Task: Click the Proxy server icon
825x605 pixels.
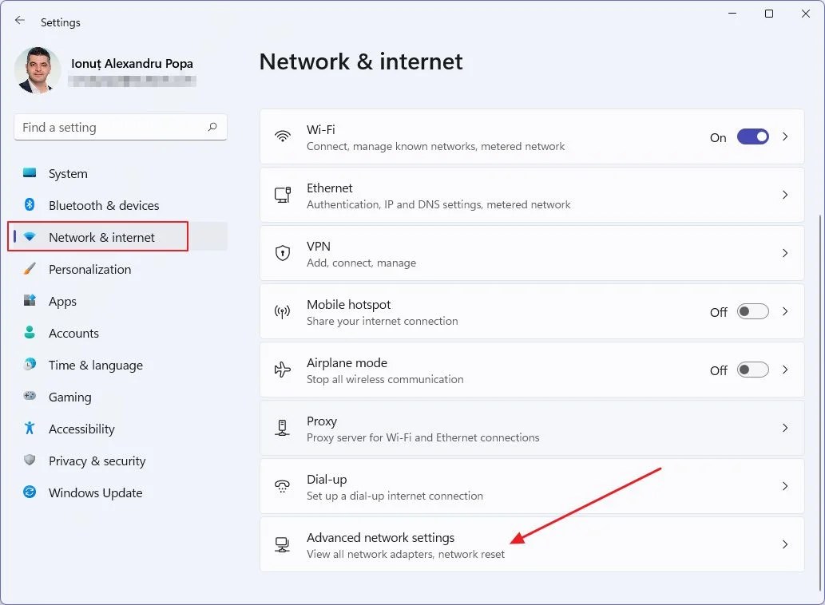Action: coord(283,428)
